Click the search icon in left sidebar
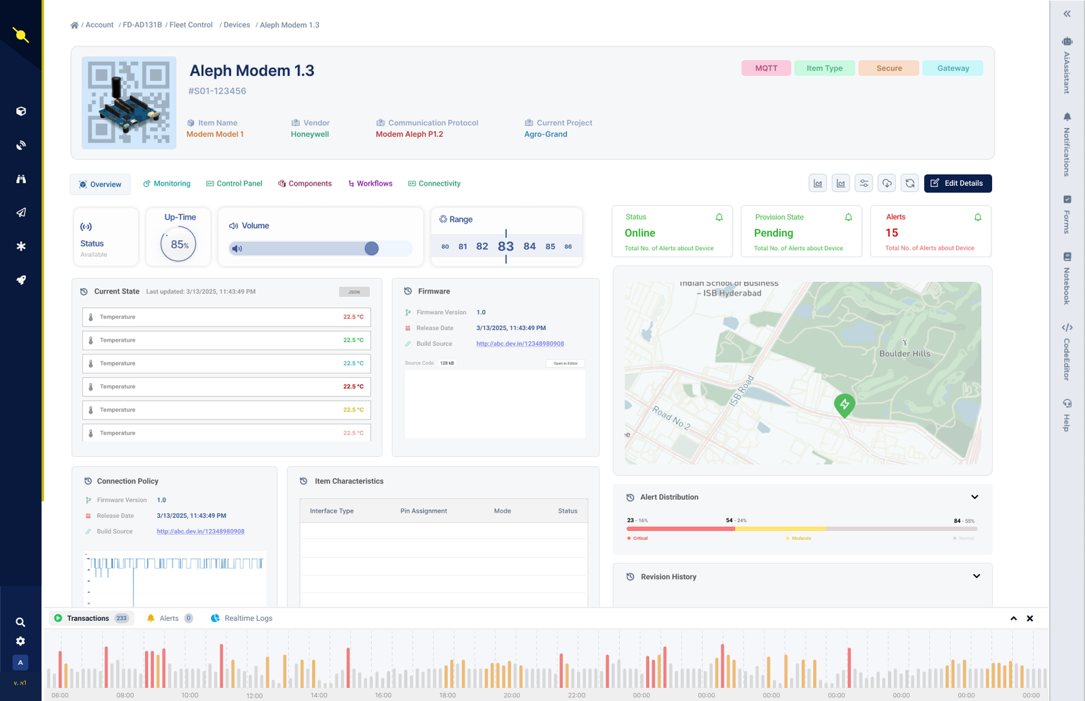 tap(20, 622)
